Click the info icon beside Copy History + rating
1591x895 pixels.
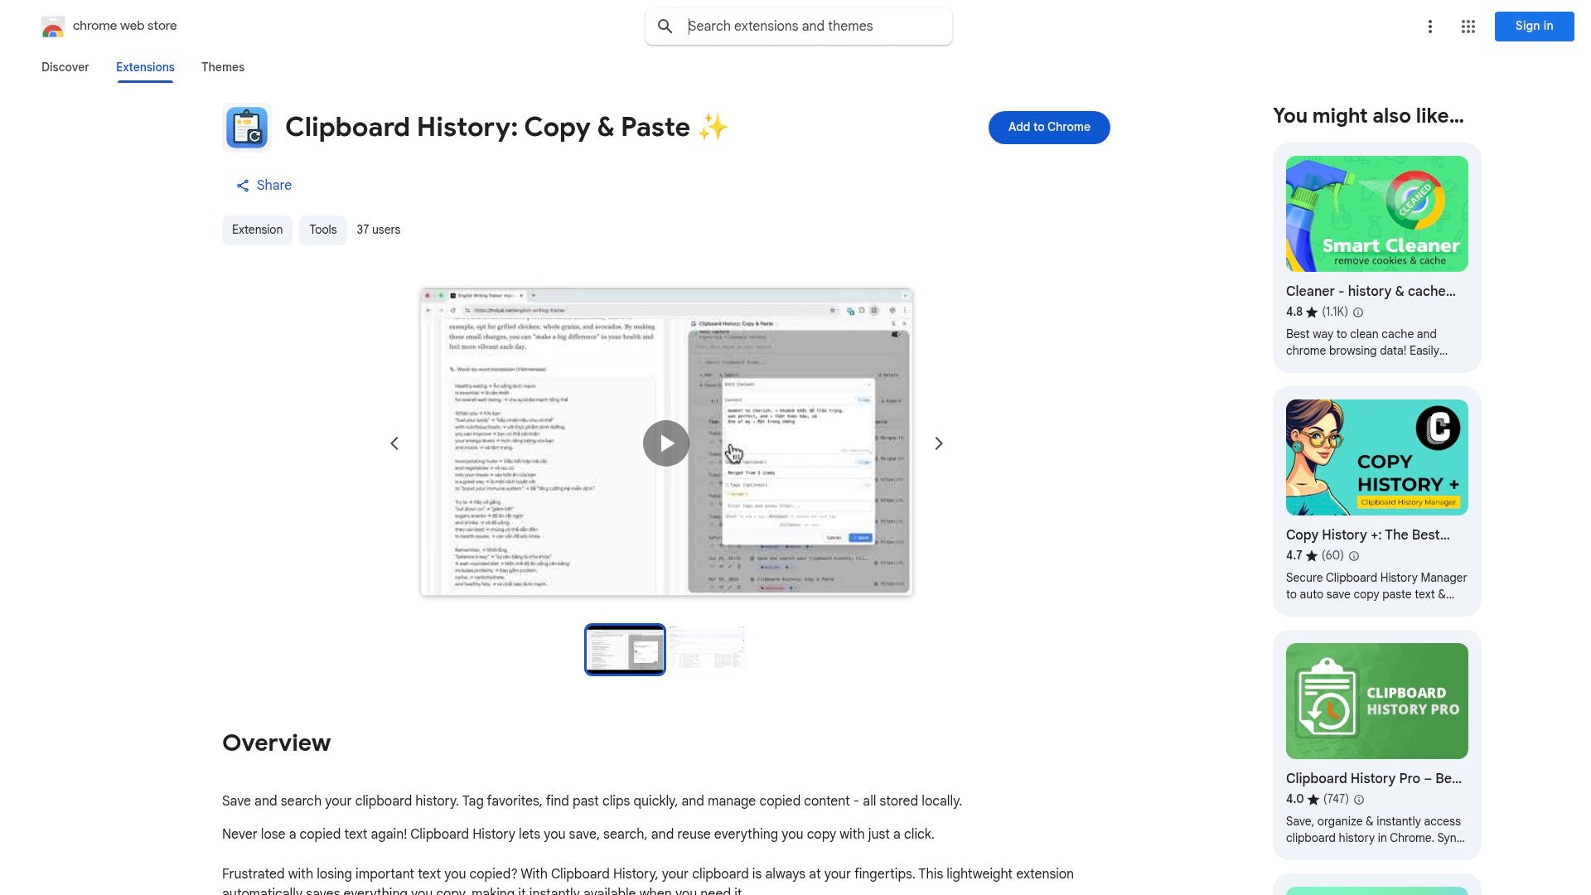(x=1353, y=556)
